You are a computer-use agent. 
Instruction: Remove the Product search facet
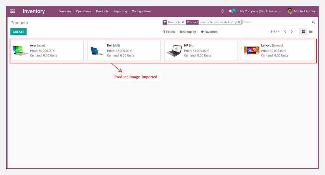click(239, 22)
